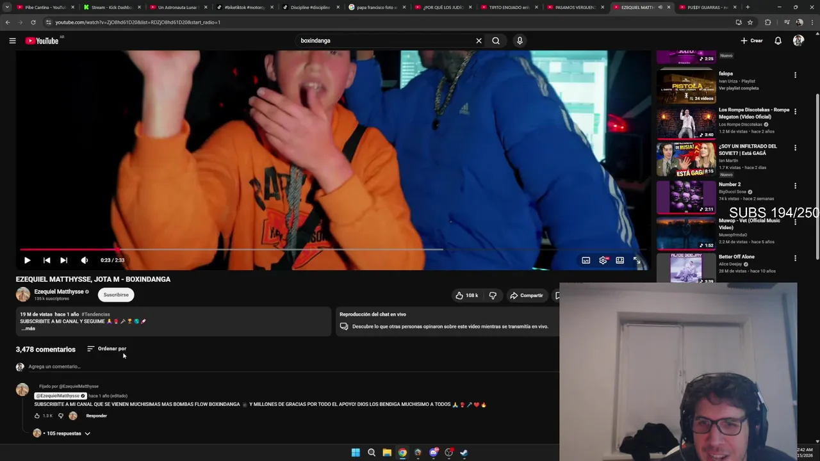Like the video with 108 k likes

point(466,296)
